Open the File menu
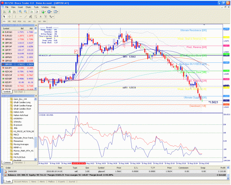The height and width of the screenshot is (185, 231). tap(7, 7)
